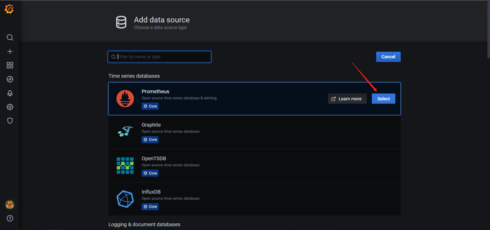490x230 pixels.
Task: Open the Alerting bell icon
Action: point(10,93)
